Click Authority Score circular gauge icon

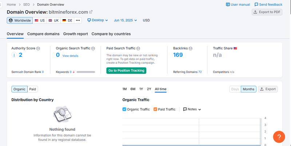[14, 55]
